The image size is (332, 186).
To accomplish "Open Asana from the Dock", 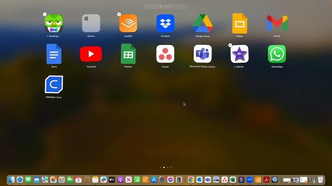I will click(x=225, y=180).
